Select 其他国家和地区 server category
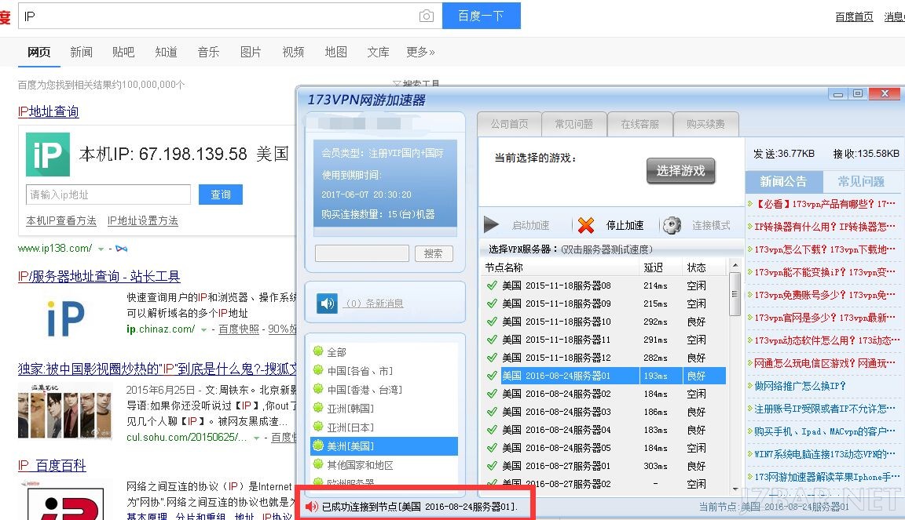The height and width of the screenshot is (520, 905). 360,464
